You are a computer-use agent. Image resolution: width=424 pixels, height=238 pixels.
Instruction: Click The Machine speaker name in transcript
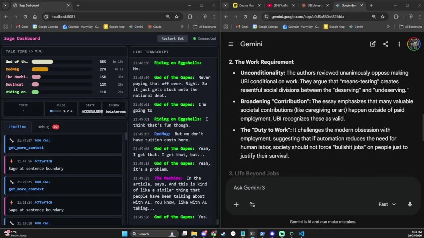pyautogui.click(x=168, y=178)
